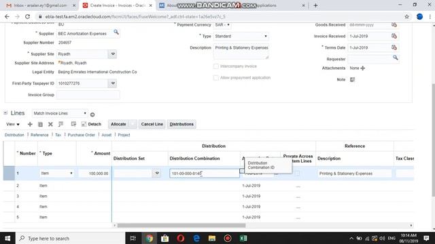This screenshot has width=435, height=244.
Task: Click the Cancel Line button
Action: pos(152,124)
